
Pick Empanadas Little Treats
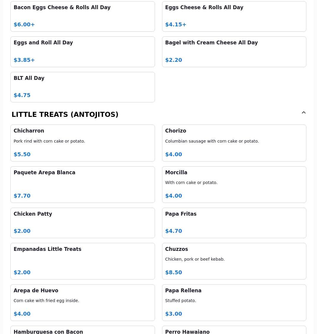(x=82, y=261)
